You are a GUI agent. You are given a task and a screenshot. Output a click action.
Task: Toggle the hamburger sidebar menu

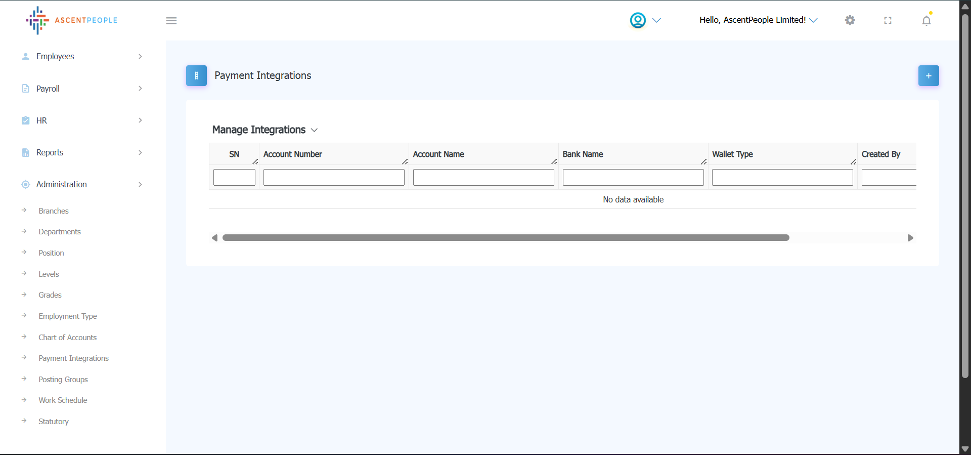click(171, 21)
